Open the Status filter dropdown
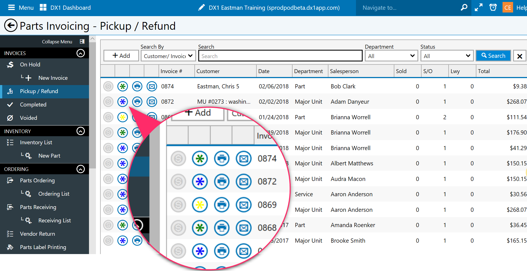The width and height of the screenshot is (527, 271). [447, 56]
